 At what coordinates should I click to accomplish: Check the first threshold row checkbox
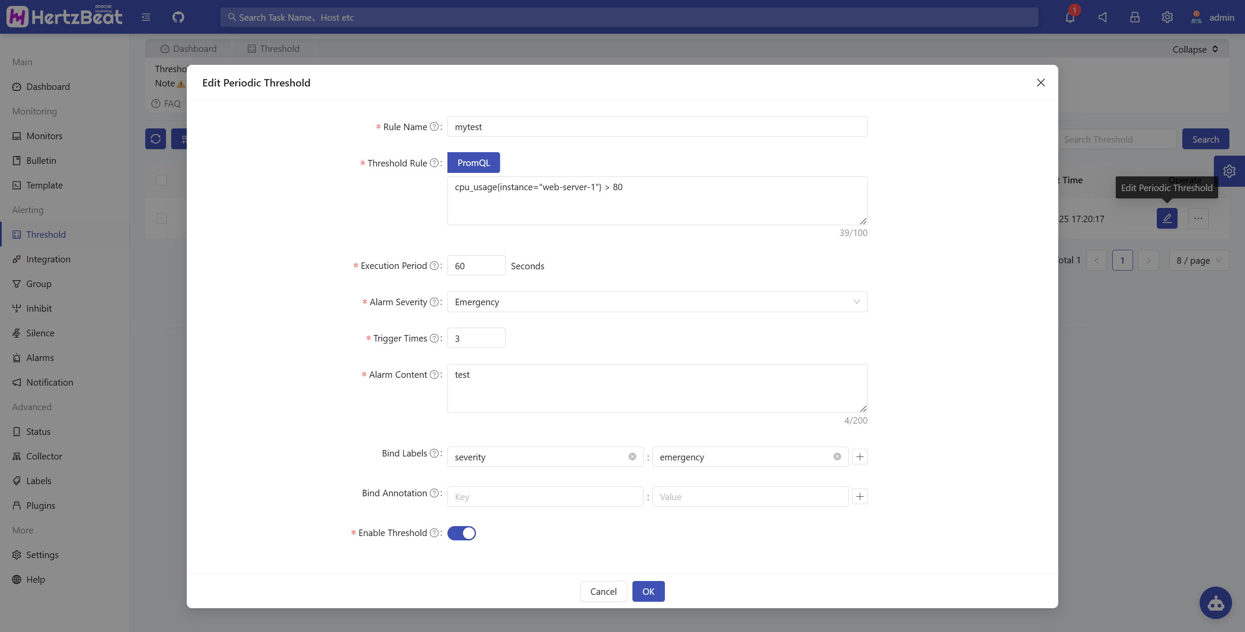point(161,219)
